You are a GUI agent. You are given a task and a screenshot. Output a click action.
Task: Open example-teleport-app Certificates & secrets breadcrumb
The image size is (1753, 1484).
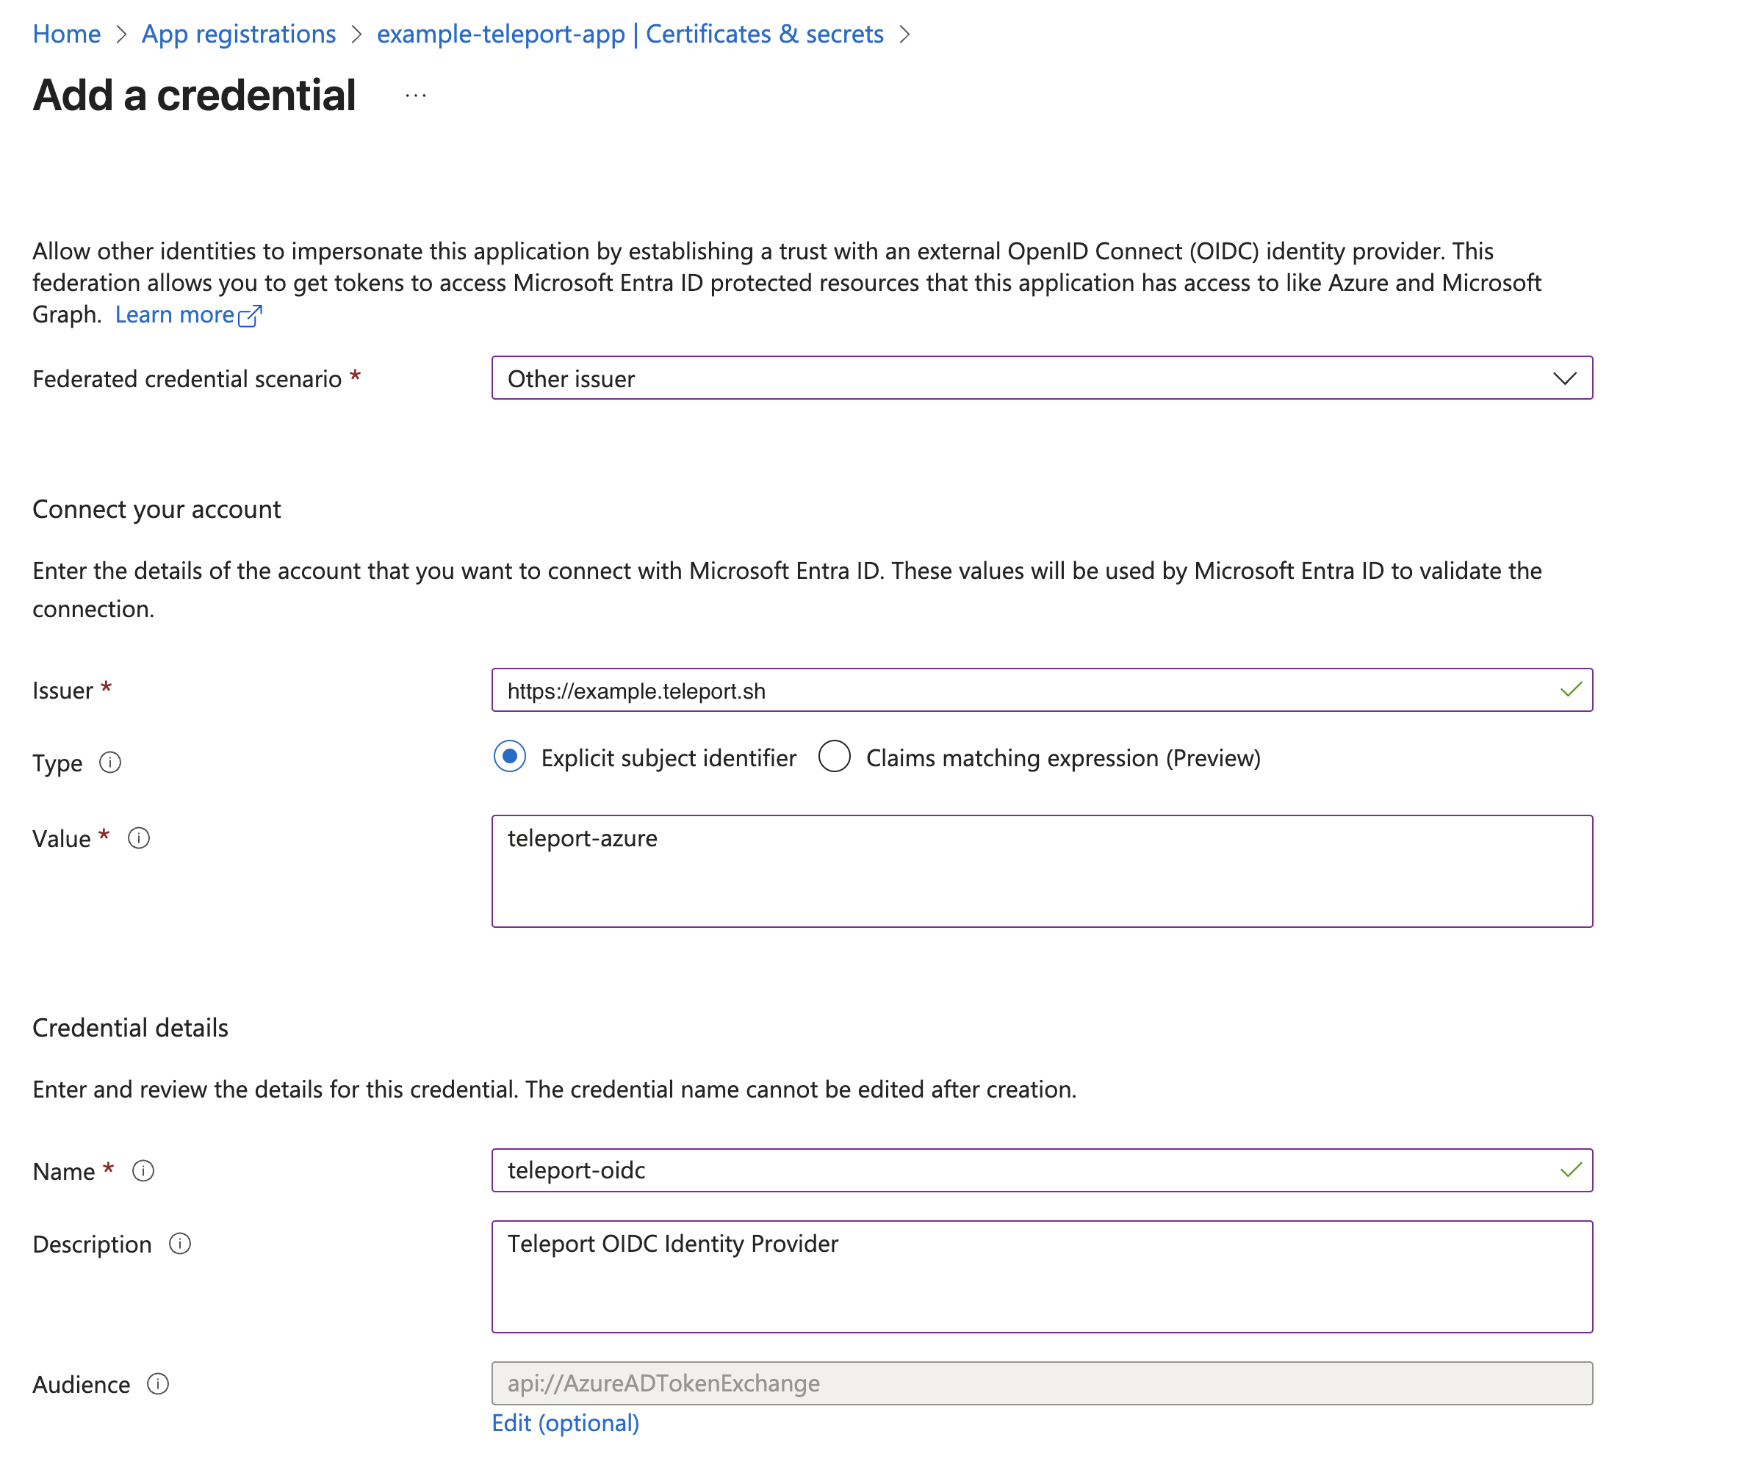click(x=630, y=34)
